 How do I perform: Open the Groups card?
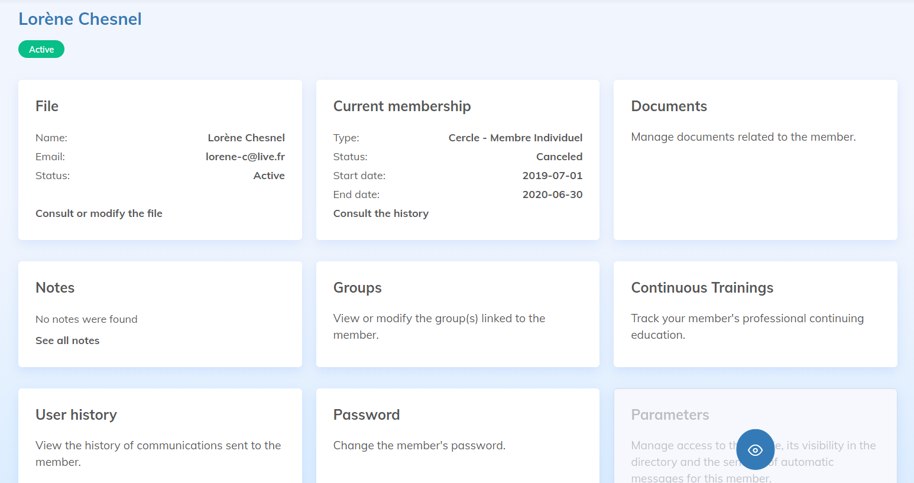[458, 314]
